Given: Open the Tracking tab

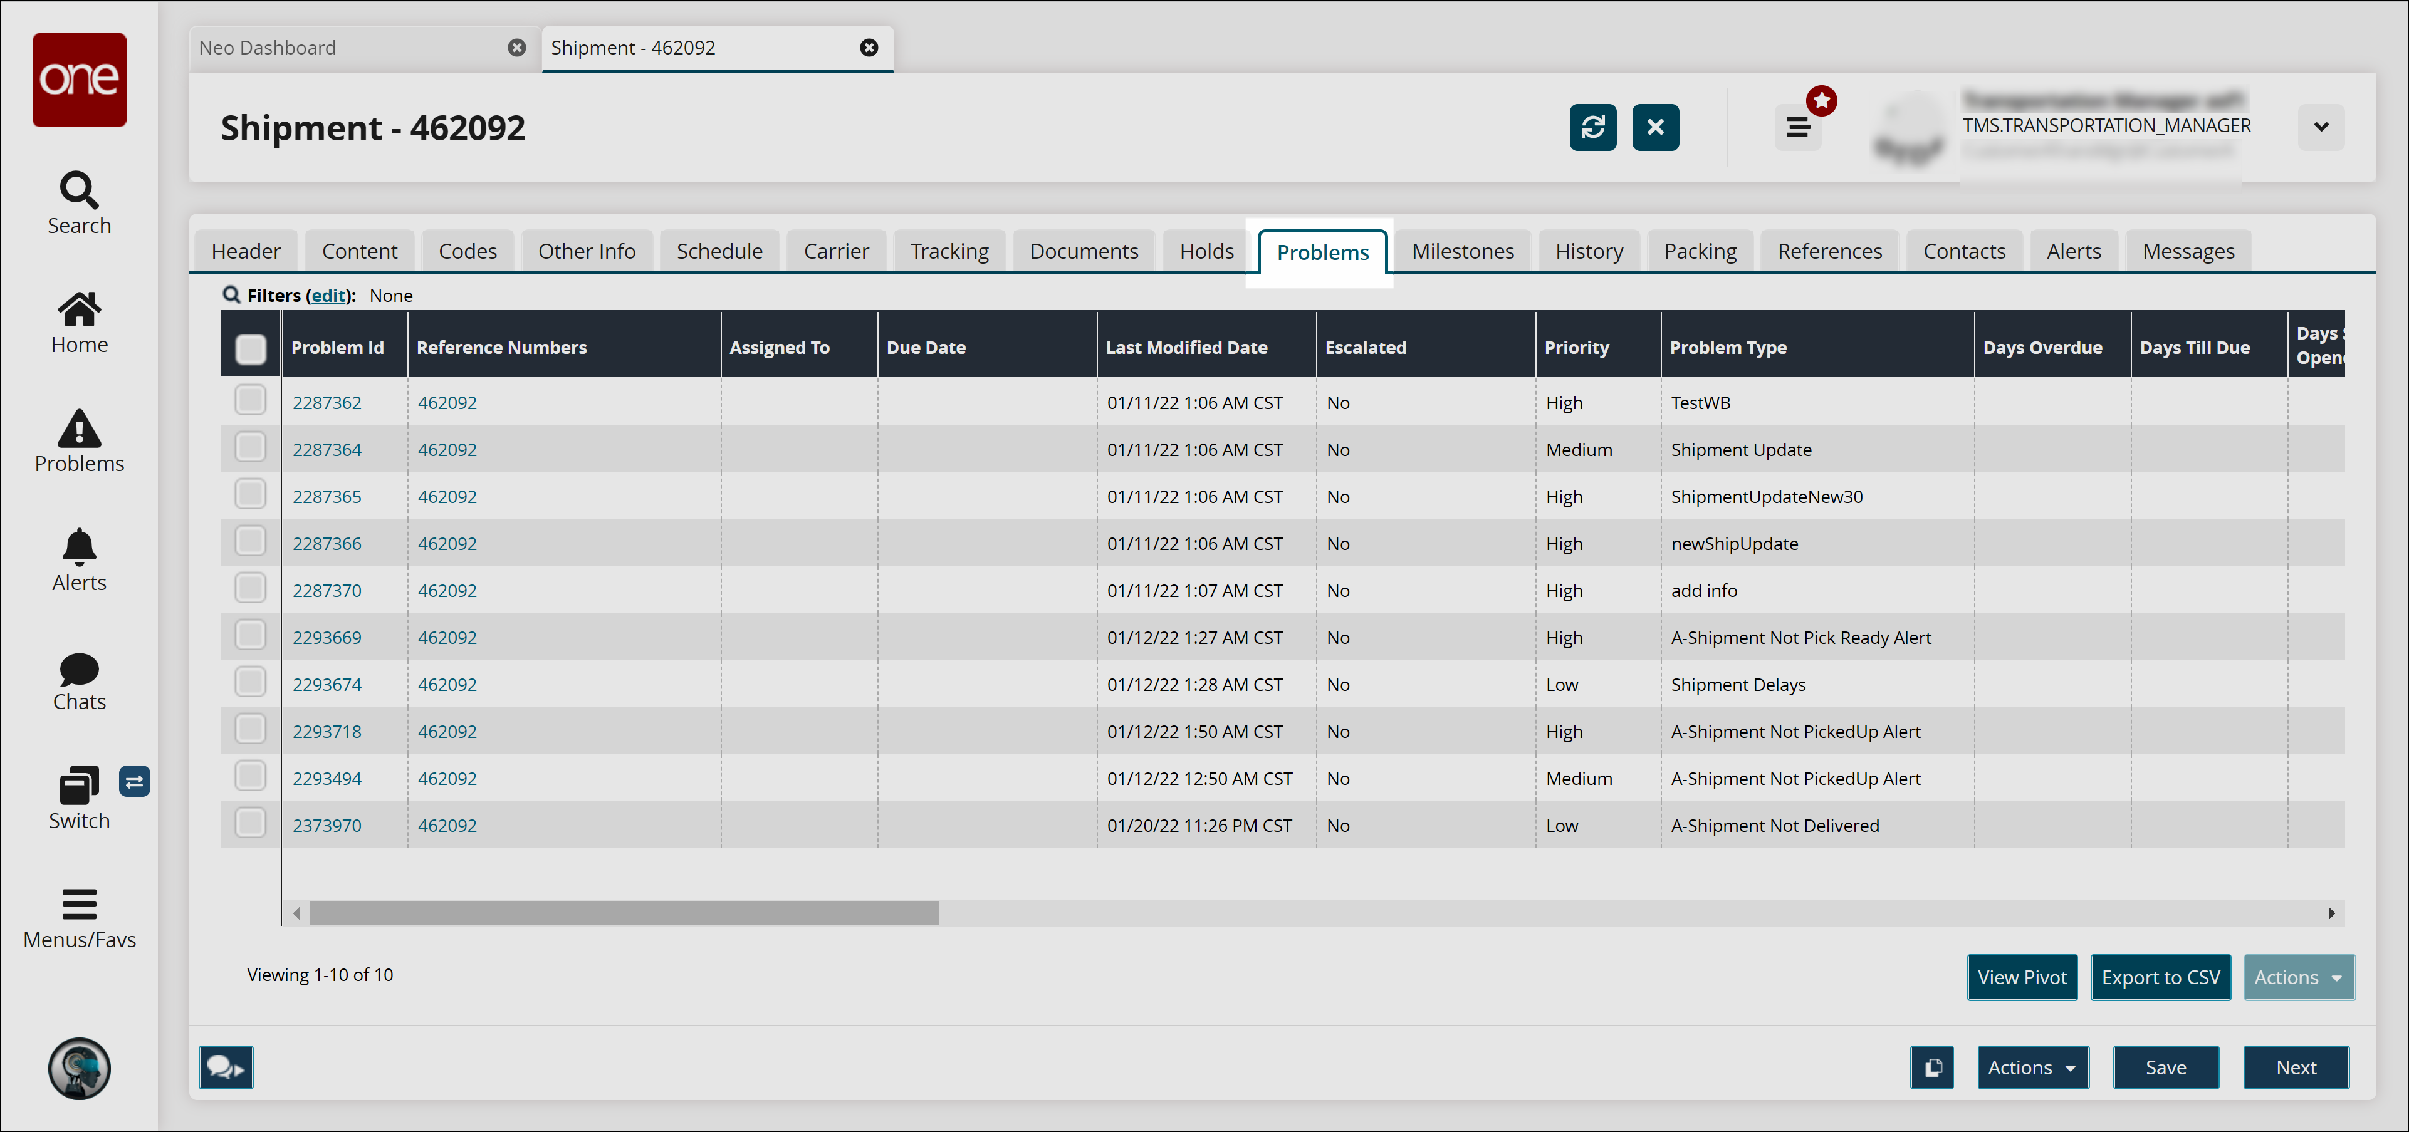Looking at the screenshot, I should (x=948, y=251).
